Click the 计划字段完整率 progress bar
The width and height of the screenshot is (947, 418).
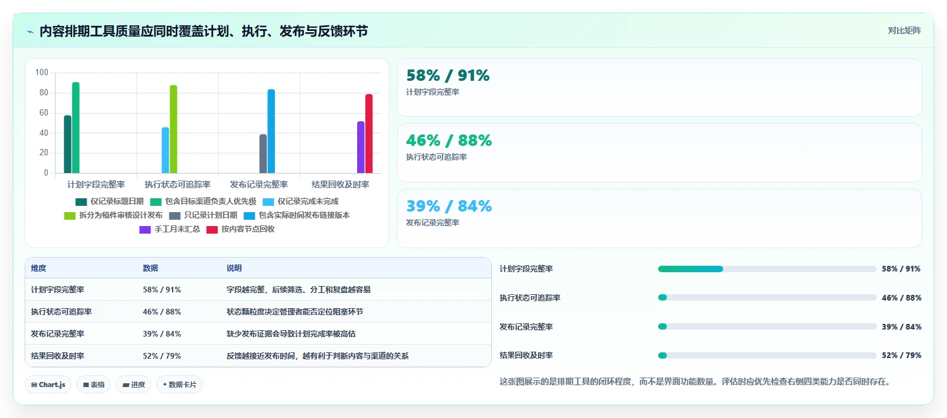[x=767, y=269]
